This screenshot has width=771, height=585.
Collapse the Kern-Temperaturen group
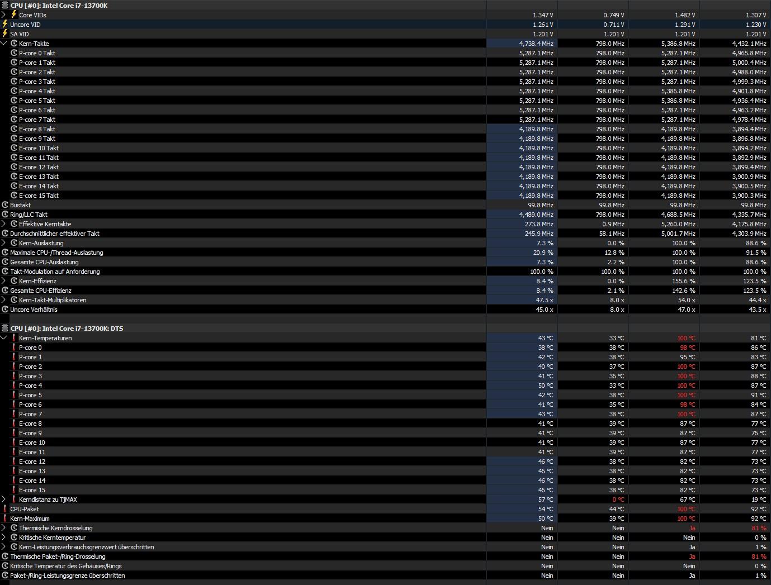[x=4, y=338]
